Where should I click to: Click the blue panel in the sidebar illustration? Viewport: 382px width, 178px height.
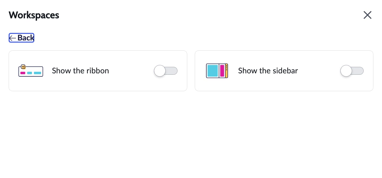click(x=212, y=71)
